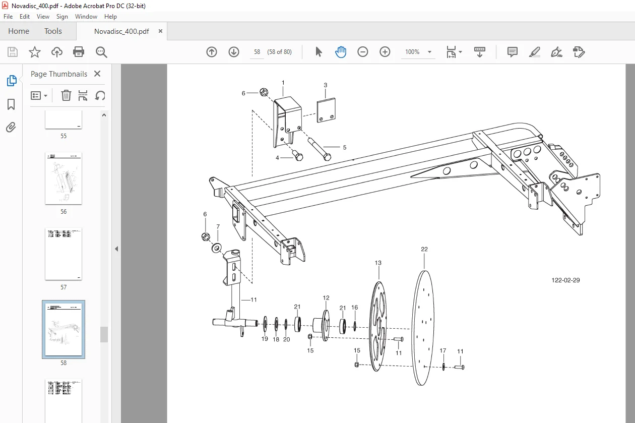Rotate page with the rotate icon
This screenshot has width=635, height=423.
[x=100, y=95]
